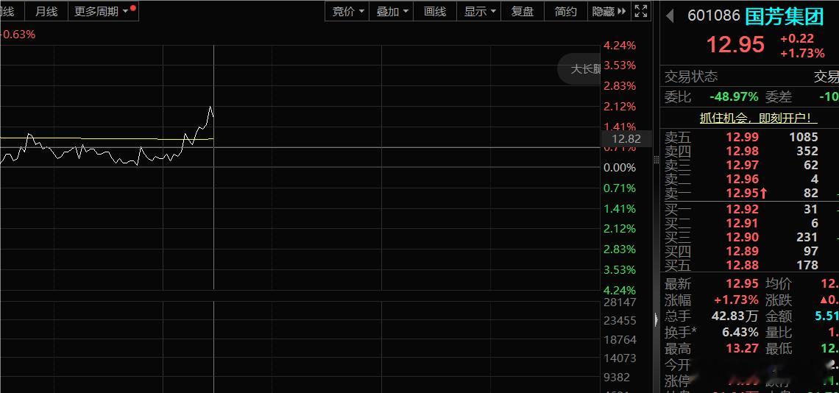Viewport: 839px width, 393px height.
Task: Click 买三 price 12.90
Action: (742, 237)
